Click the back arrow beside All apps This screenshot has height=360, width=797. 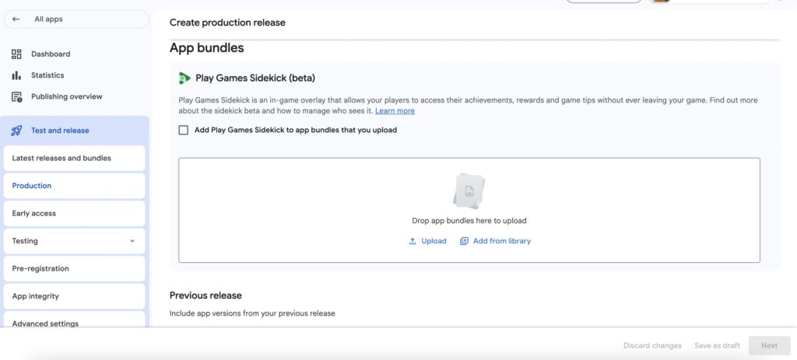[16, 19]
